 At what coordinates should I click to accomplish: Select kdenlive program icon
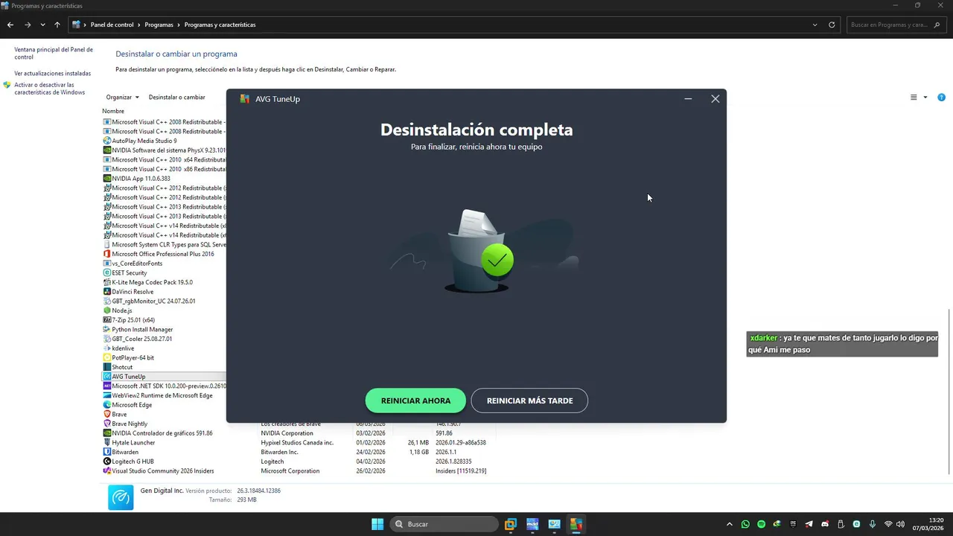[106, 348]
